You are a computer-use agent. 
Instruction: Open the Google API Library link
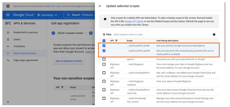click(134, 21)
